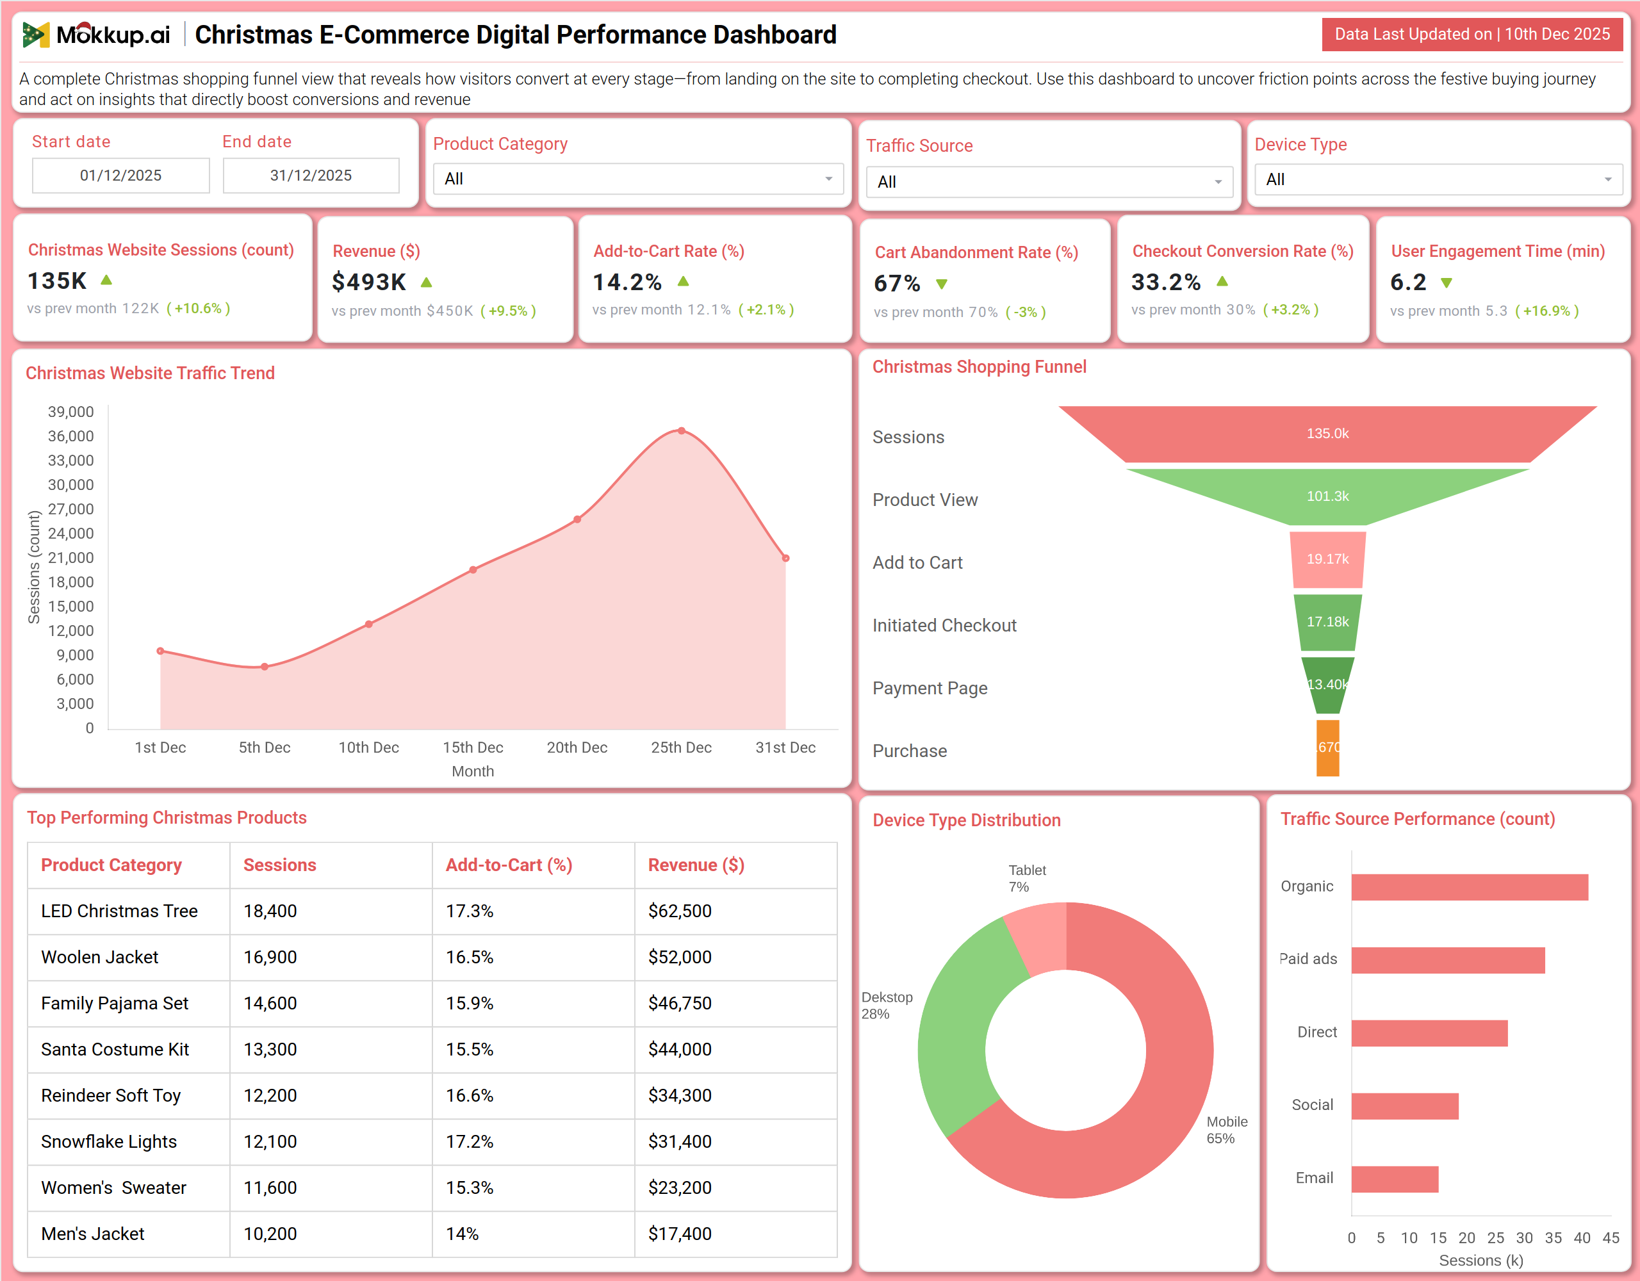Click the 10th Dec data point on traffic trend
The height and width of the screenshot is (1281, 1640).
pyautogui.click(x=369, y=624)
